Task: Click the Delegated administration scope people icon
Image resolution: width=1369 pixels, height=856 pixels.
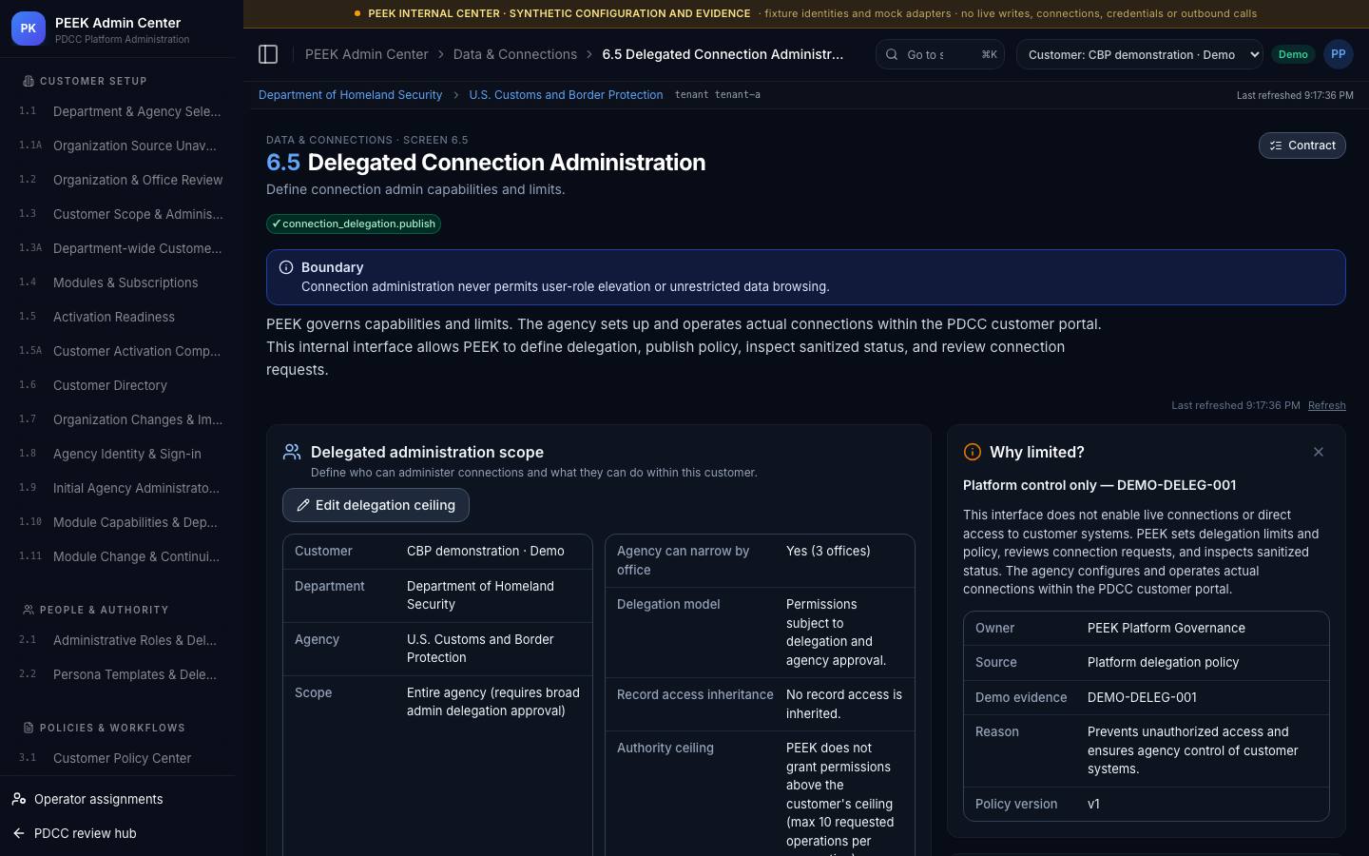Action: [x=292, y=452]
